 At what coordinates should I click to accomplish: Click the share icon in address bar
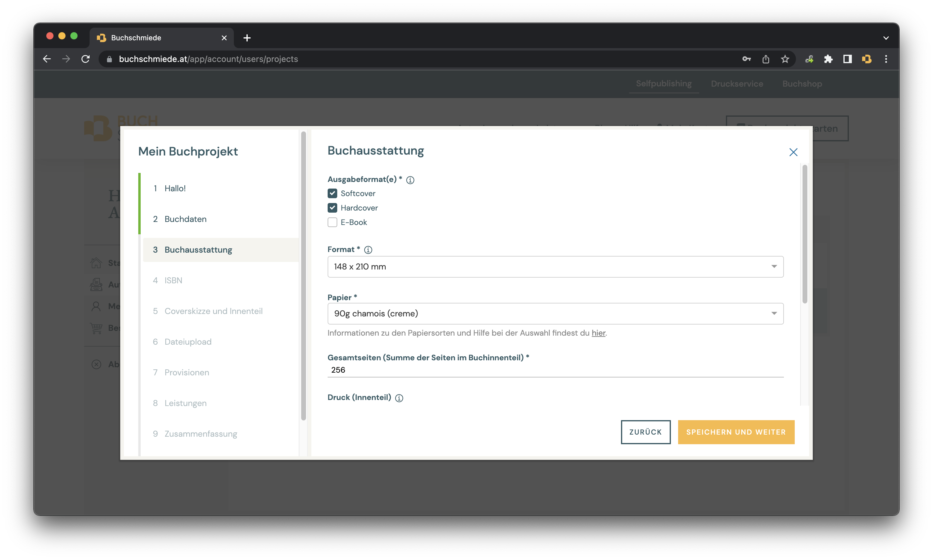click(x=766, y=59)
